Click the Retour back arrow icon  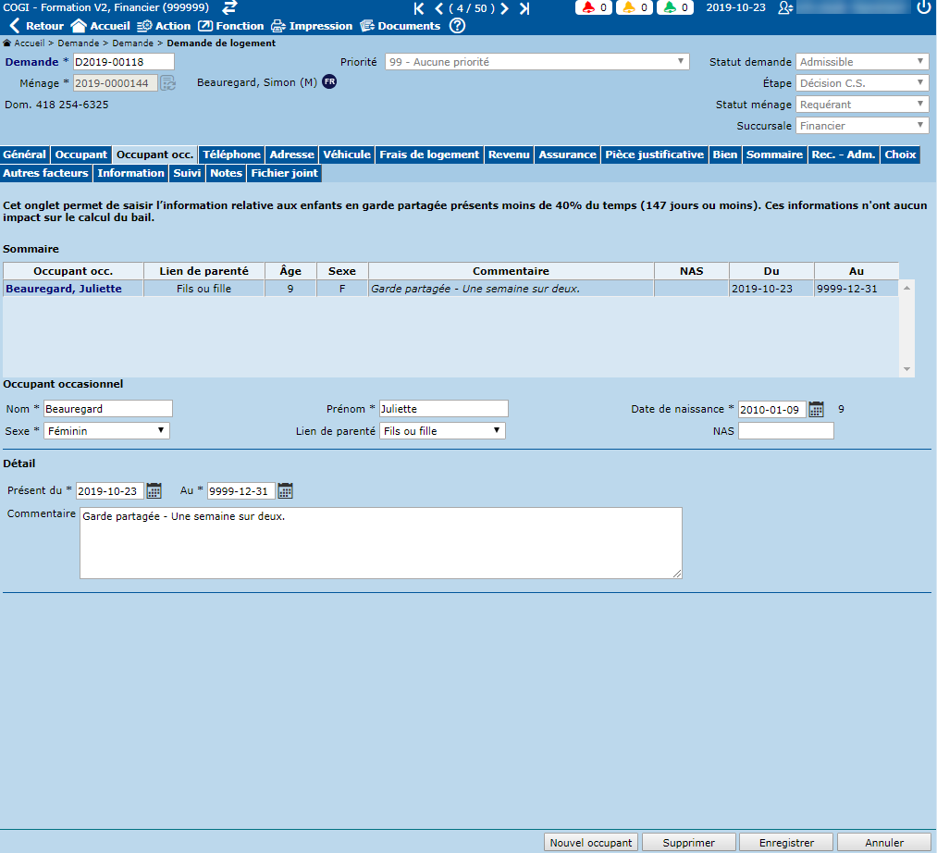(x=14, y=26)
